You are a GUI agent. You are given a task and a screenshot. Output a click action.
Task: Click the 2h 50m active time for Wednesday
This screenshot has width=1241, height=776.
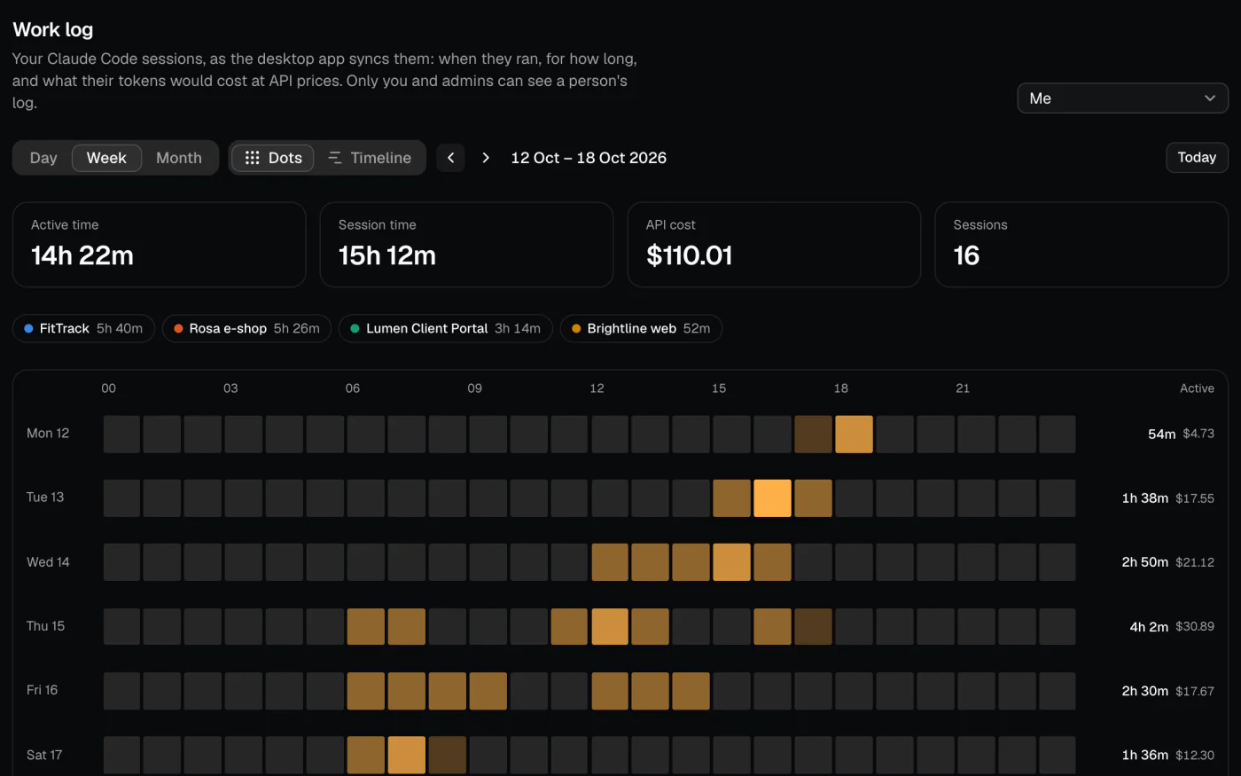pos(1145,562)
